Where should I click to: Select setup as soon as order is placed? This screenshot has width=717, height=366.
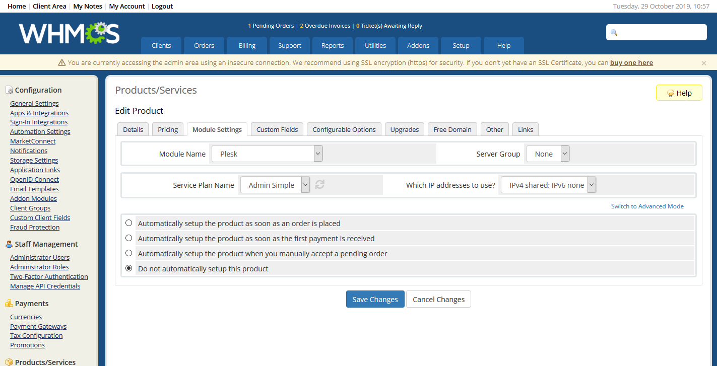(129, 223)
